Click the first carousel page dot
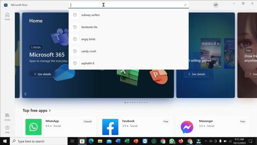 click(125, 103)
